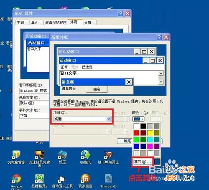
Task: Click the close X on 消息框 preview
Action: point(129,82)
